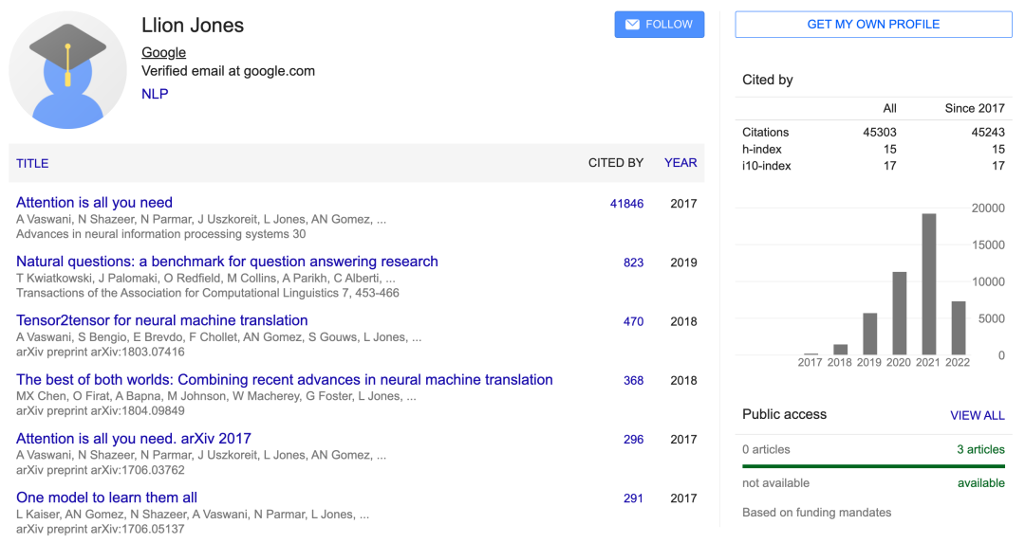This screenshot has width=1025, height=543.
Task: Click the 2021 bar in citations chart
Action: pos(929,284)
